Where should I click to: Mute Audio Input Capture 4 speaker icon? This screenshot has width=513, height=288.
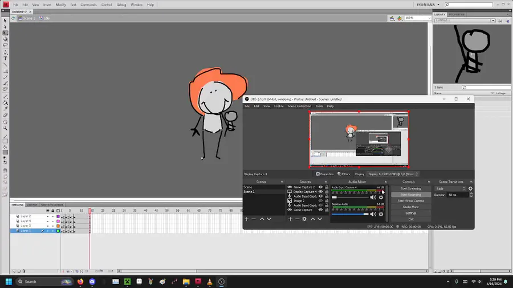373,198
